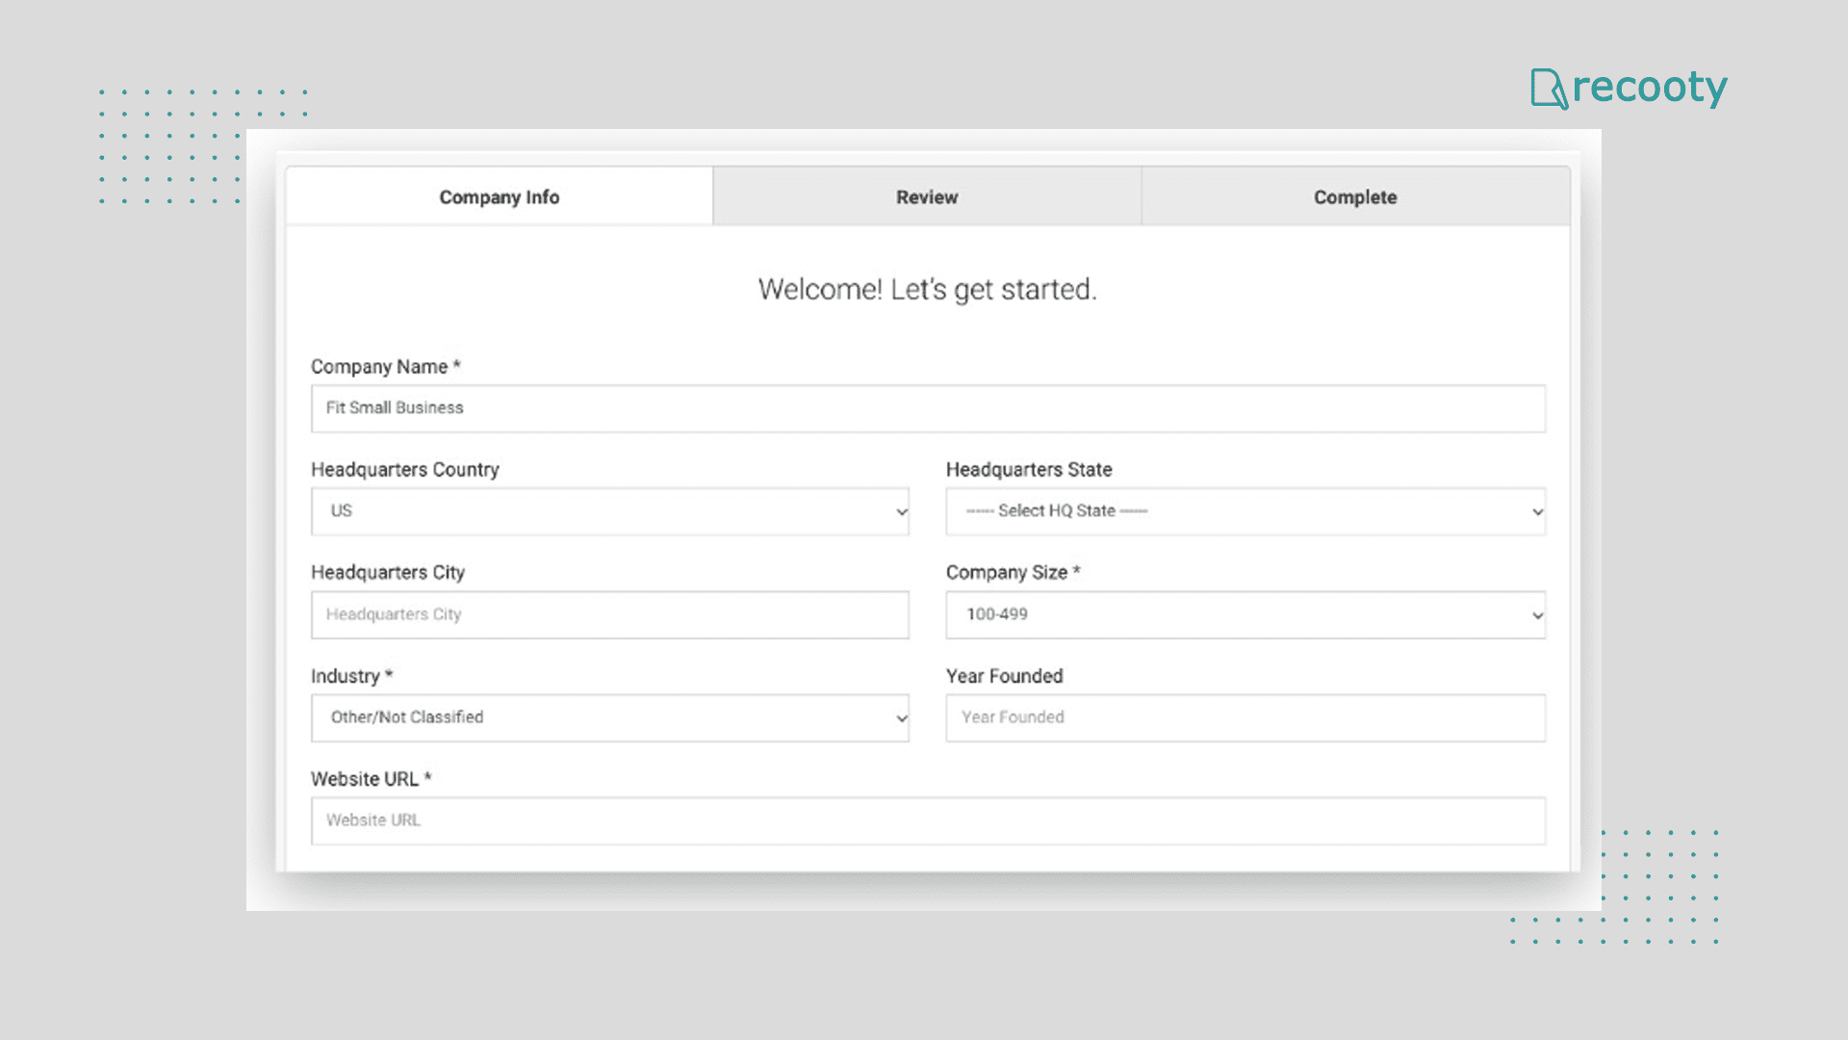Image resolution: width=1848 pixels, height=1040 pixels.
Task: Click the Headquarters Country label text
Action: click(x=404, y=470)
